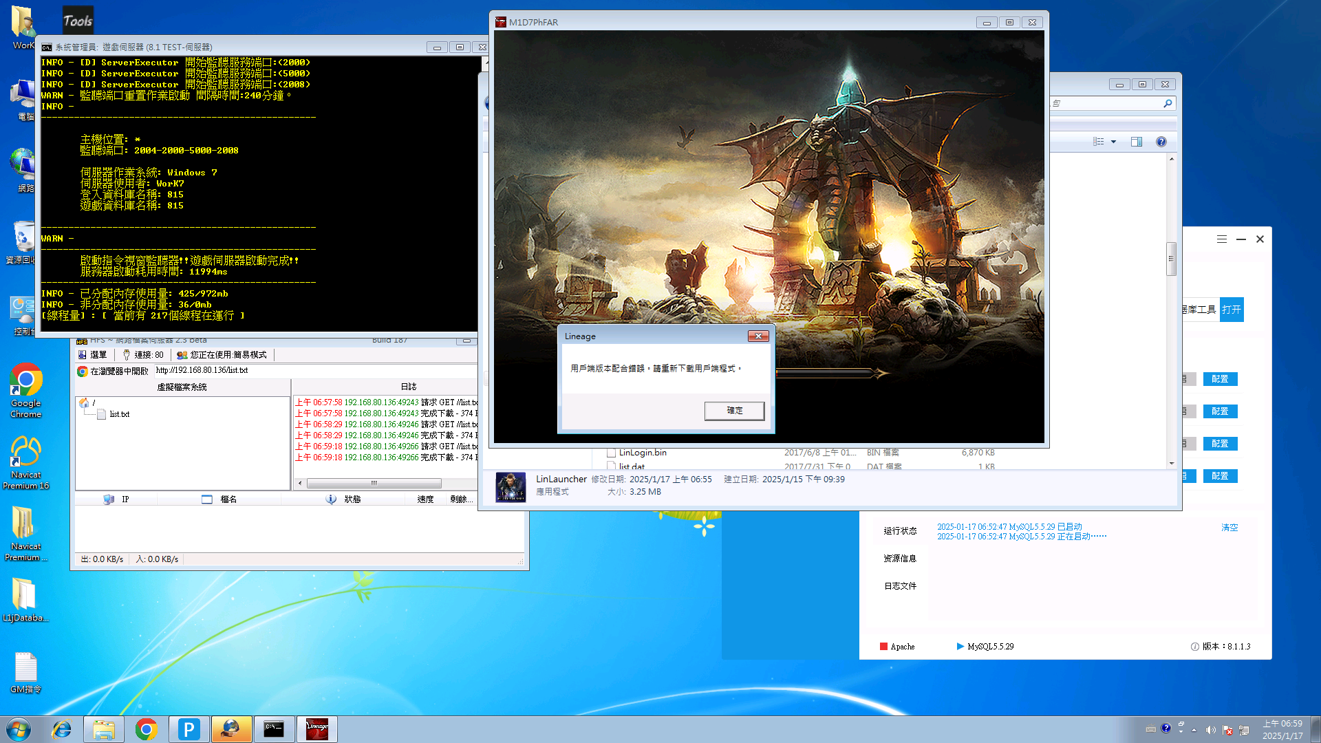Click 在瀏覽器中開啟 in the HFS window
This screenshot has width=1321, height=743.
coord(113,371)
